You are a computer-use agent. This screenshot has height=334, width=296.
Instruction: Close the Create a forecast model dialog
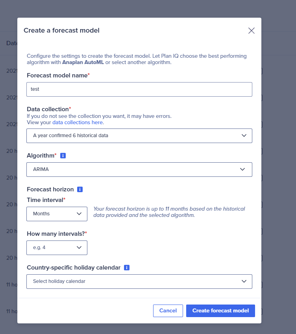pos(252,31)
